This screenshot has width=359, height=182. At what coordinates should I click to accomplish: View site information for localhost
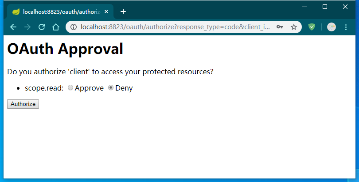click(x=74, y=27)
